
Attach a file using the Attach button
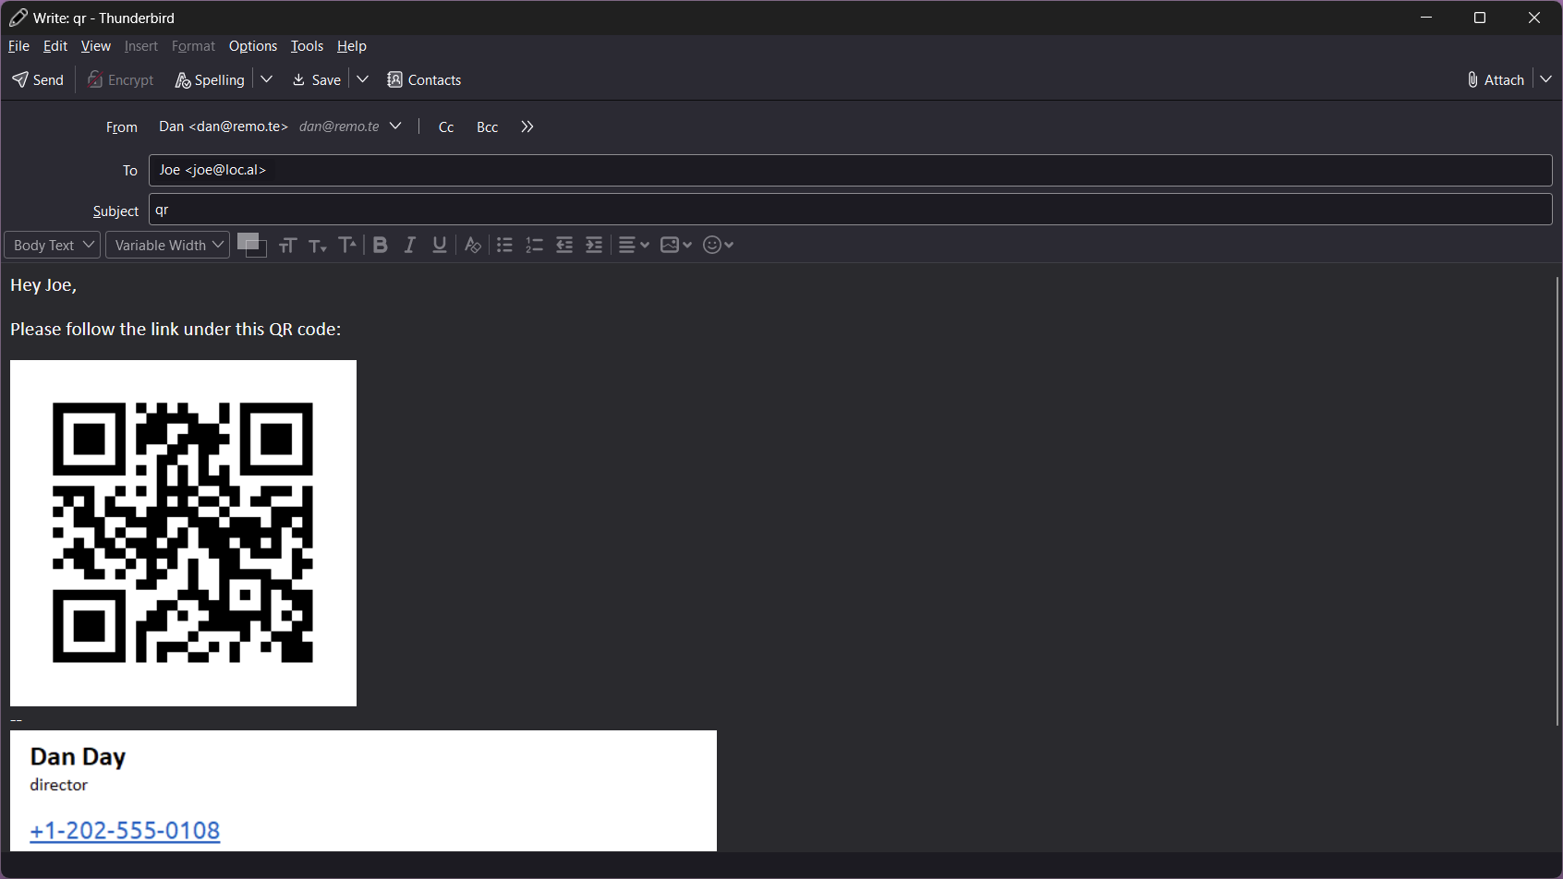pyautogui.click(x=1496, y=80)
